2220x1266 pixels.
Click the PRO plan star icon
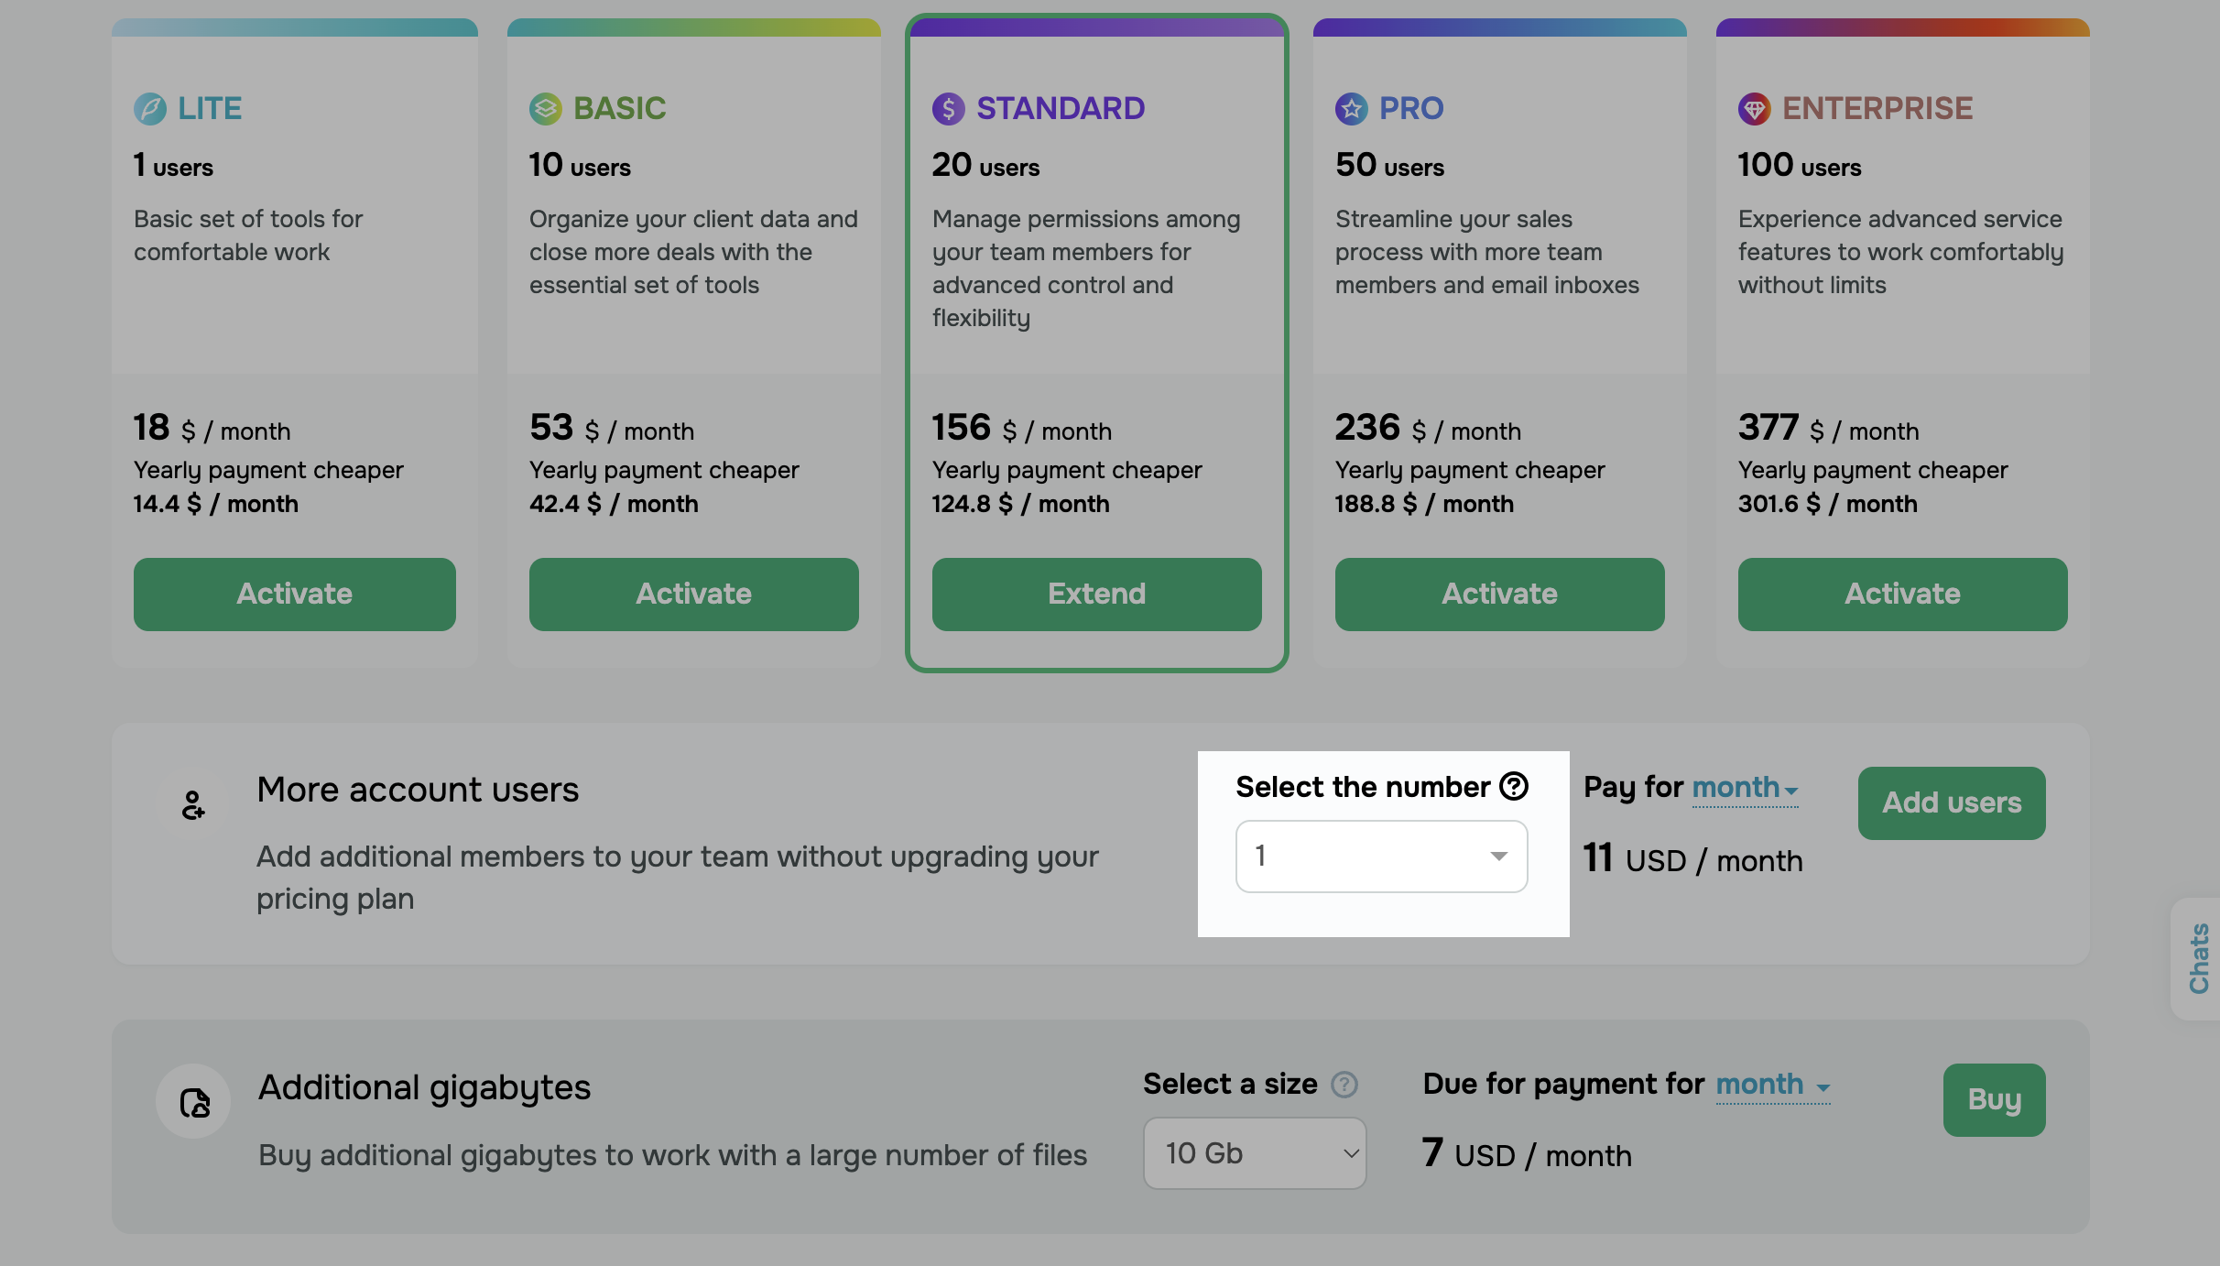tap(1352, 109)
